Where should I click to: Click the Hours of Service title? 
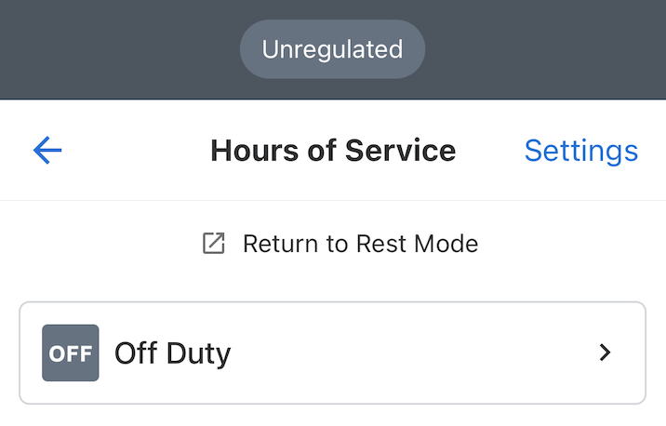point(333,151)
